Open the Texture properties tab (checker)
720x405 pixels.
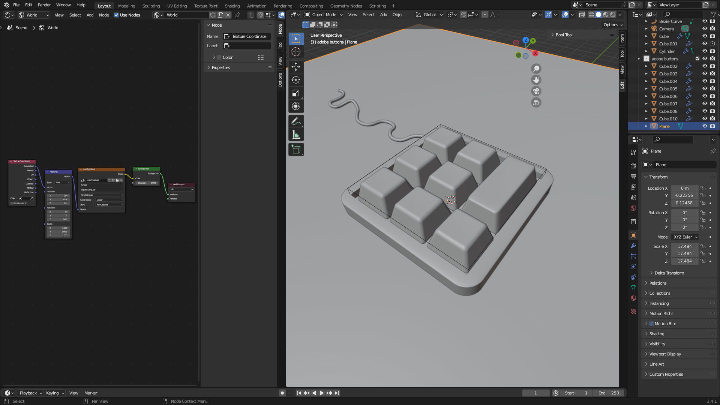[633, 312]
